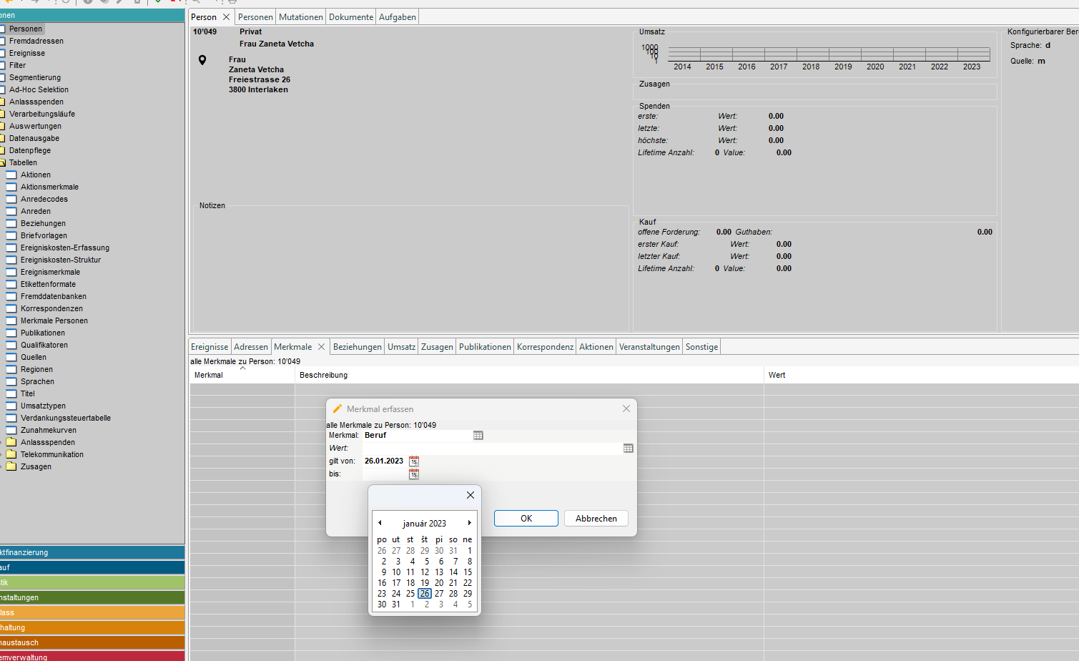Go to previous month in calendar

(x=380, y=523)
